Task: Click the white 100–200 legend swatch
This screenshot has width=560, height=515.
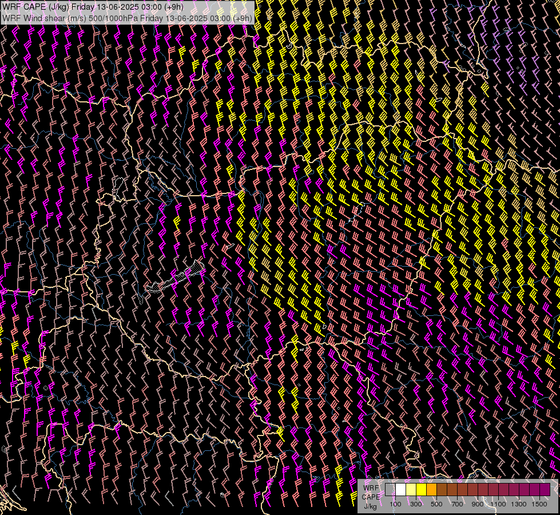Action: coord(401,490)
